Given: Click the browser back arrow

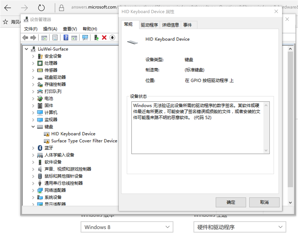Looking at the screenshot, I should click(x=8, y=8).
